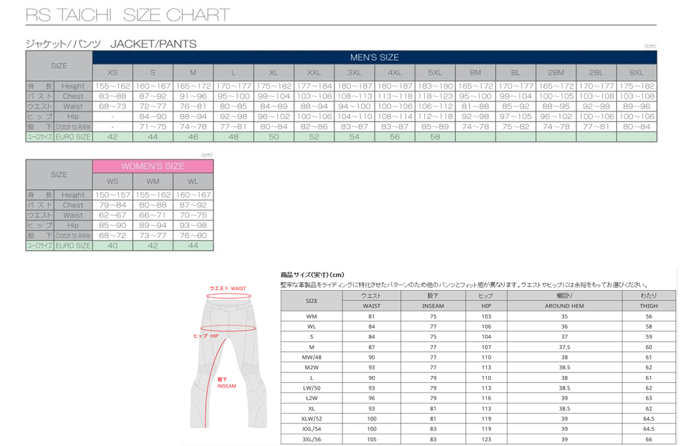Click the EURO SIZE label in men's table

73,137
